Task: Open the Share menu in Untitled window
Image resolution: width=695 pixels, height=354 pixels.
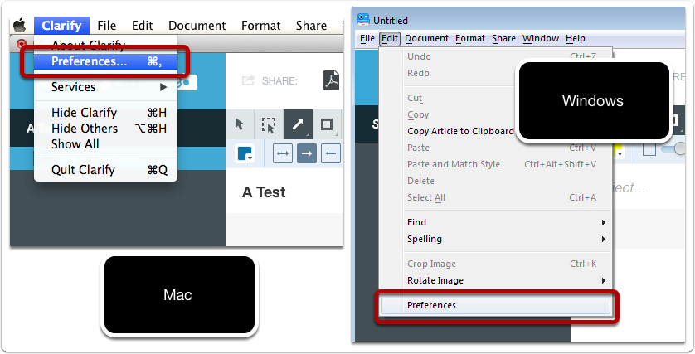Action: point(503,38)
